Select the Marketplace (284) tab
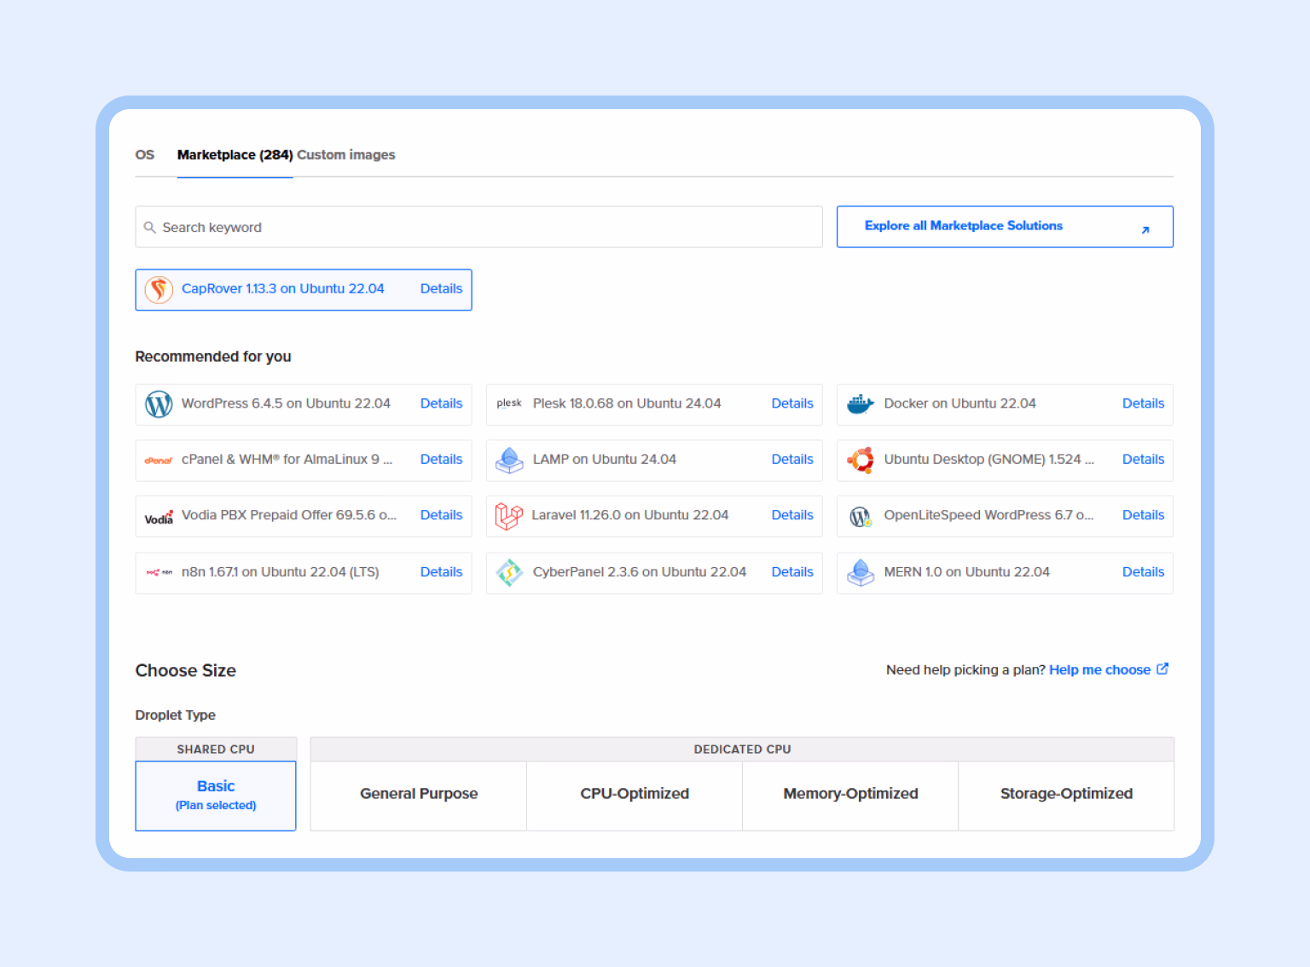 coord(235,155)
